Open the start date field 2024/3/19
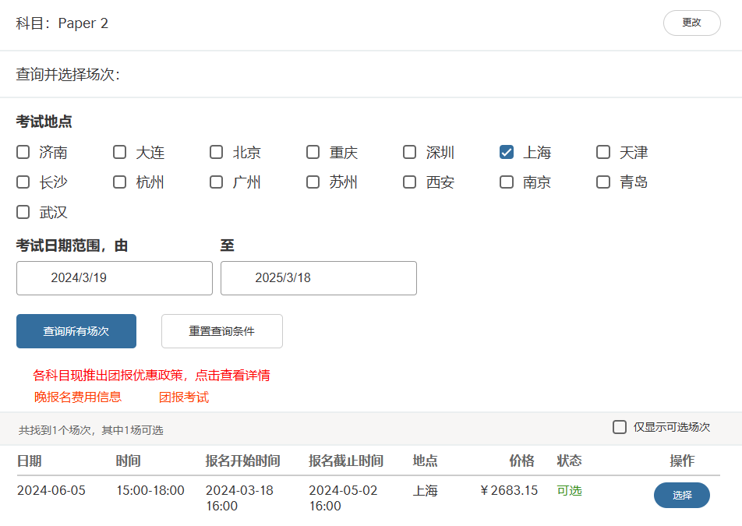742x526 pixels. 114,278
